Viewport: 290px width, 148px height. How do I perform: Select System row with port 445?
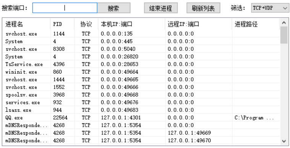(141, 41)
